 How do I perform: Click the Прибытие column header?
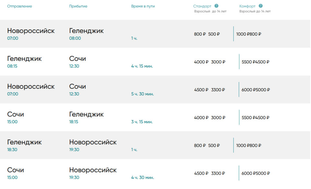click(78, 6)
